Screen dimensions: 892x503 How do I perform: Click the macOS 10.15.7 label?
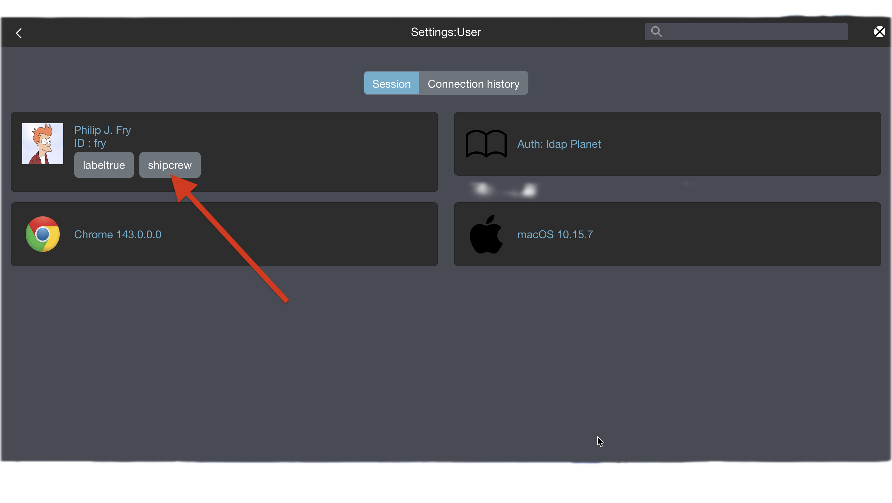tap(555, 235)
